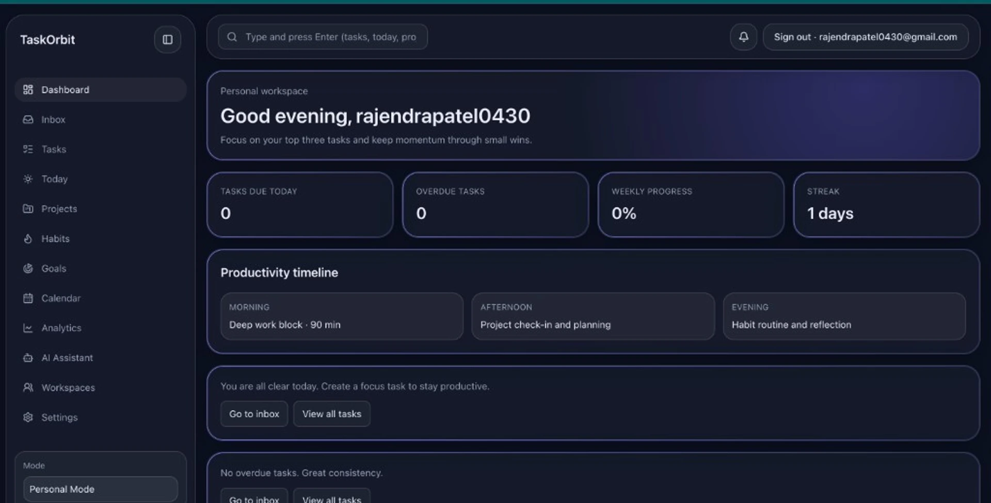
Task: Click the 'Focus on your top three tasks' subtitle
Action: pyautogui.click(x=376, y=140)
